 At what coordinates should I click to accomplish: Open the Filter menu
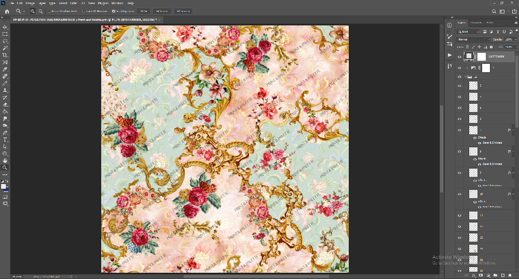pos(74,3)
